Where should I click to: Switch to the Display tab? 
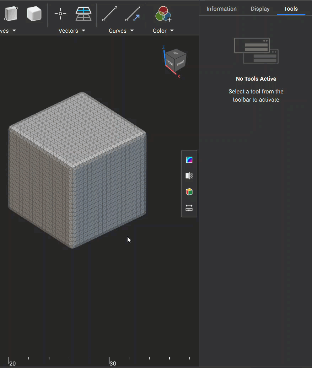[x=260, y=9]
